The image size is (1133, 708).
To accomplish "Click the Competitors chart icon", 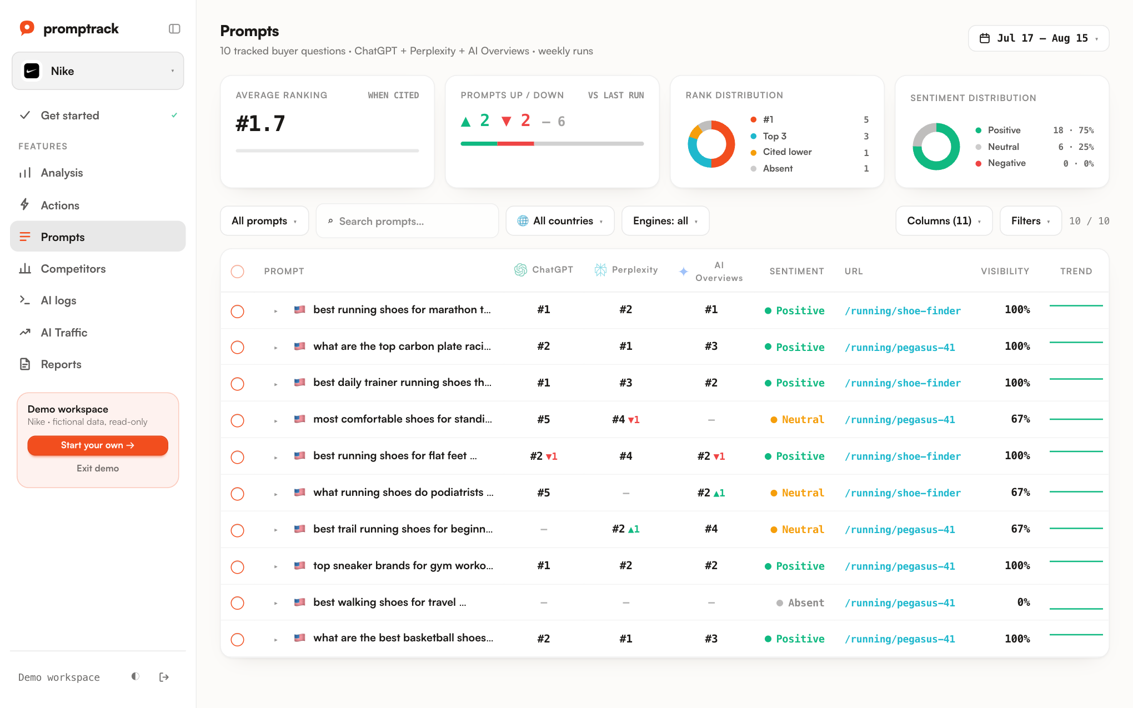I will pos(25,269).
